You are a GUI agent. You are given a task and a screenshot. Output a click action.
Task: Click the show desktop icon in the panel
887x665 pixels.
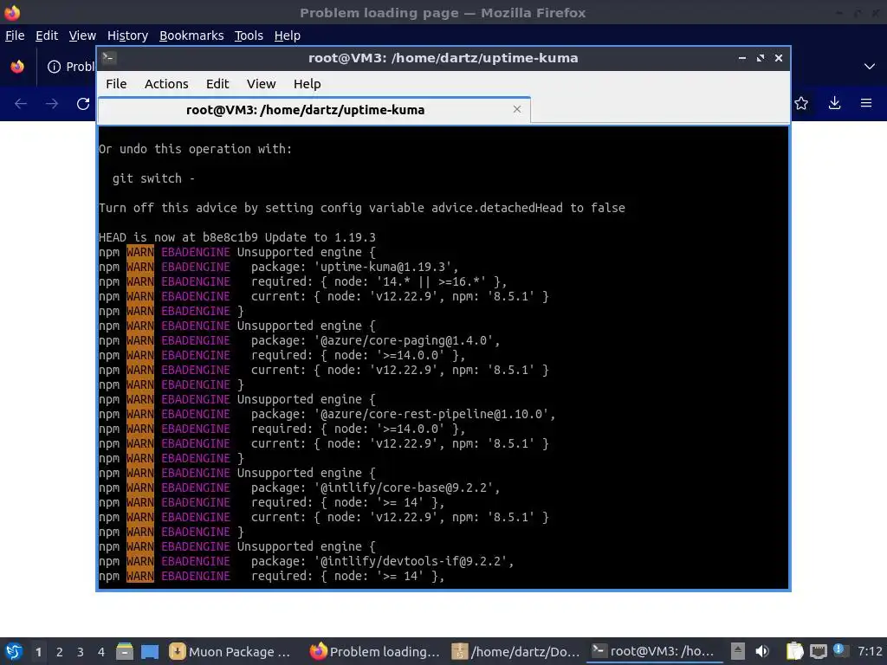click(150, 651)
